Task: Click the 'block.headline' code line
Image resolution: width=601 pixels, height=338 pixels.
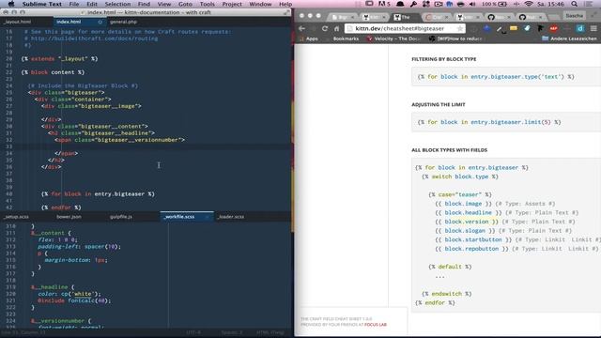Action: click(507, 213)
